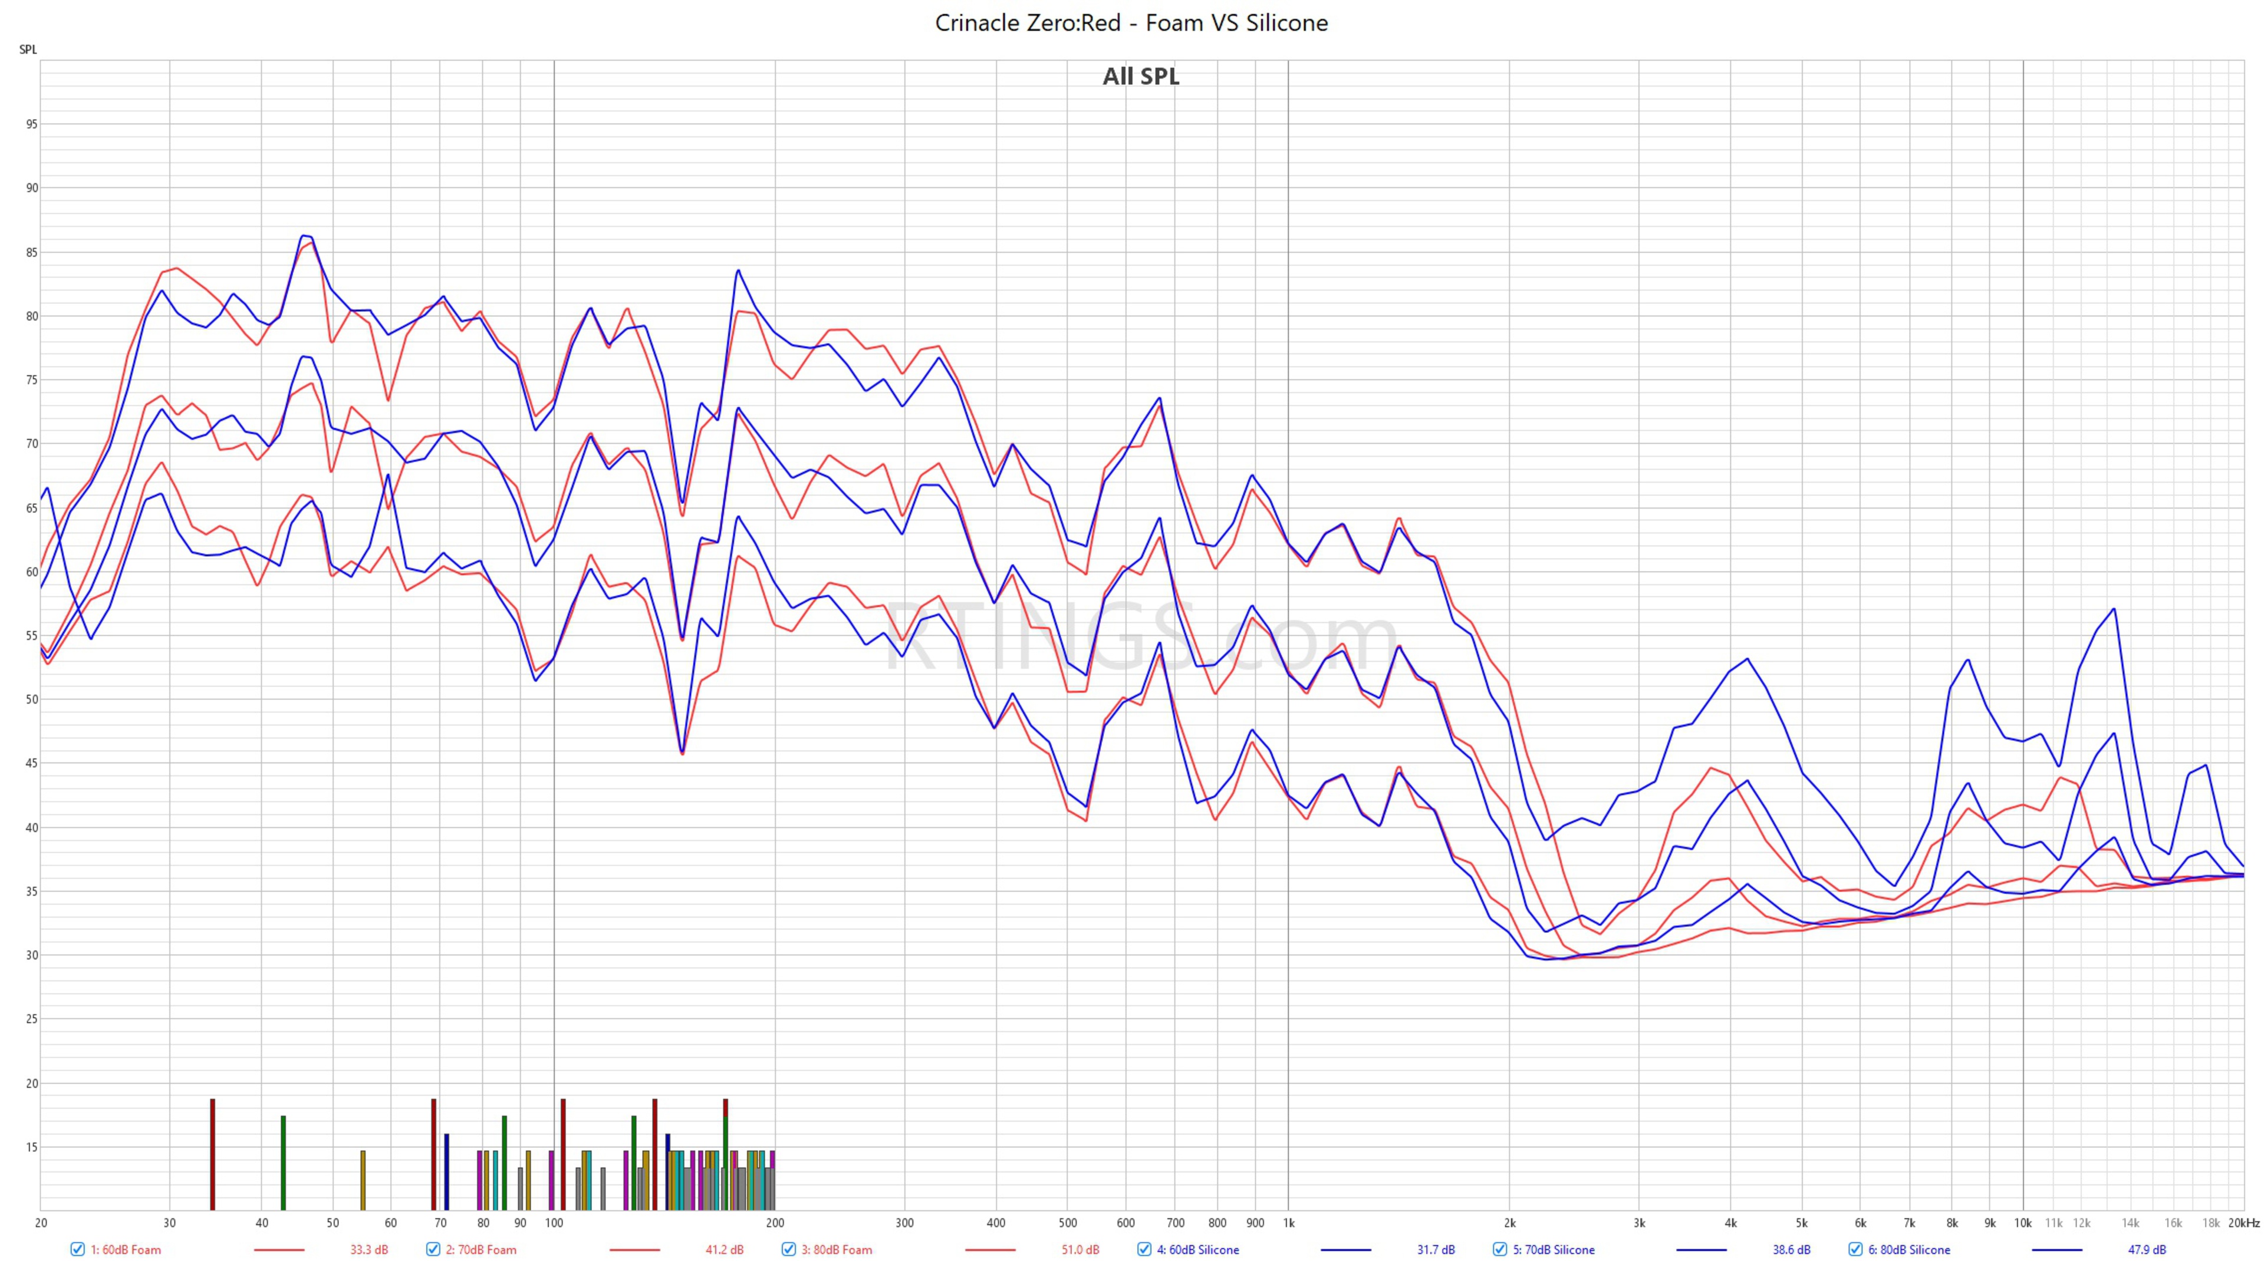Click the red line swatch for 60dB Foam
This screenshot has width=2264, height=1261.
pos(279,1250)
